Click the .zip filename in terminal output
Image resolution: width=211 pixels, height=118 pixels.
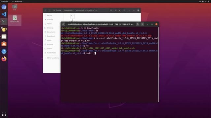pos(106,36)
